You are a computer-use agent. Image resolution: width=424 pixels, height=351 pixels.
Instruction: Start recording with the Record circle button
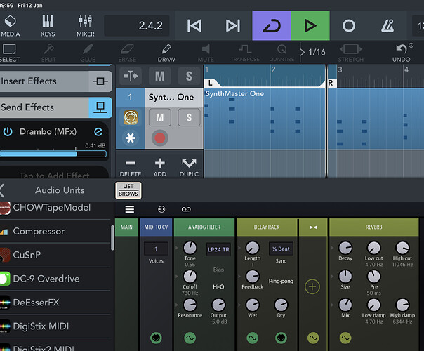click(x=349, y=26)
